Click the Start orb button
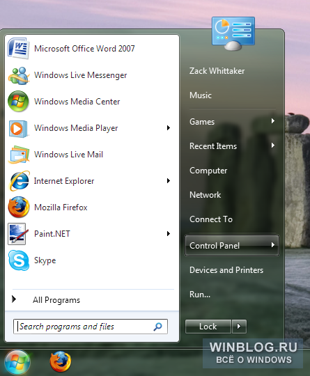Viewport: 310px width, 376px height. (x=17, y=363)
